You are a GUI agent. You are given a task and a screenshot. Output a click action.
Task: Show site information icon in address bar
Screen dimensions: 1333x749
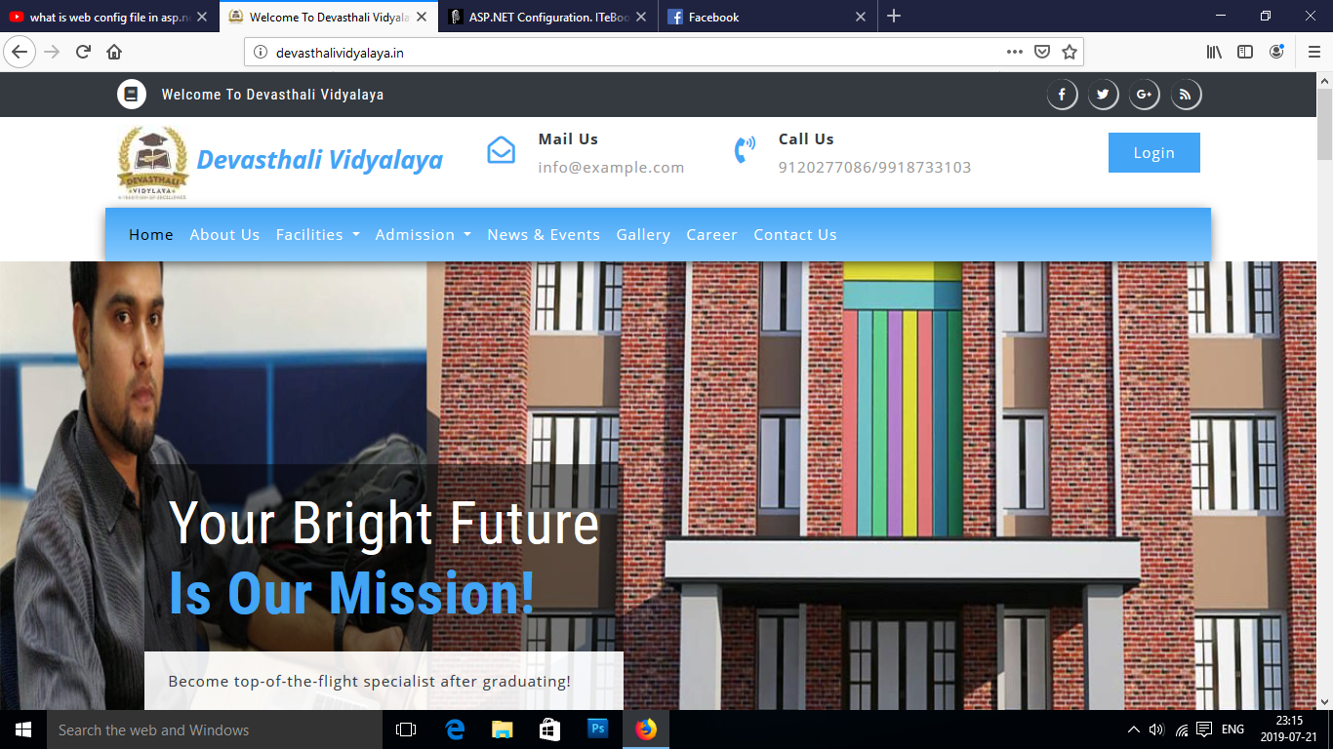click(261, 53)
